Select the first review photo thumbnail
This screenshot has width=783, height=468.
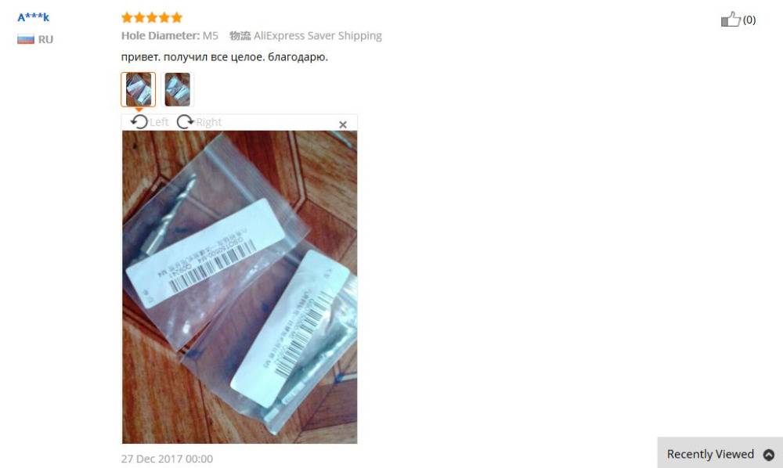[139, 89]
